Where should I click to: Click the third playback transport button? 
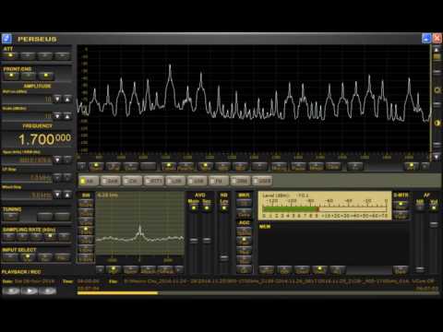click(48, 290)
